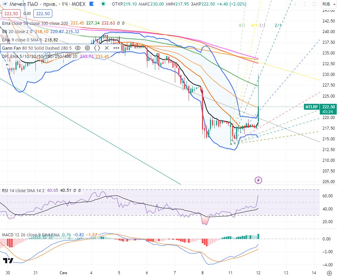Click the blue 222.50 buy price button

[x=43, y=13]
